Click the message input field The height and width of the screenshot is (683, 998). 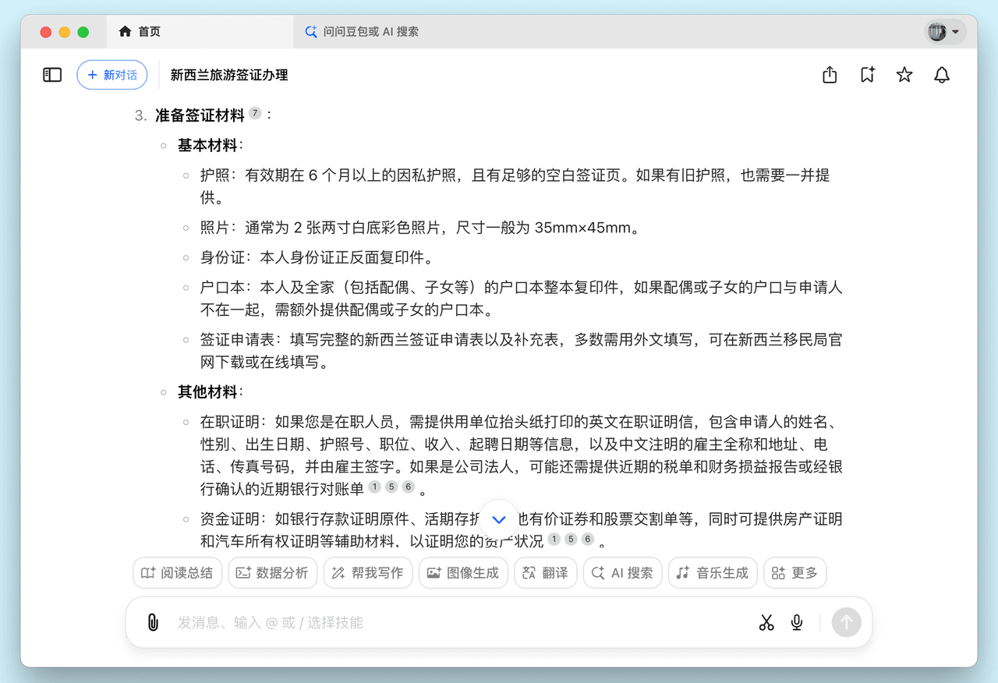point(452,622)
